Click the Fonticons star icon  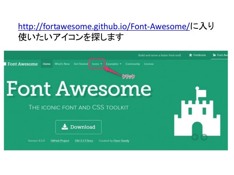[x=190, y=55]
